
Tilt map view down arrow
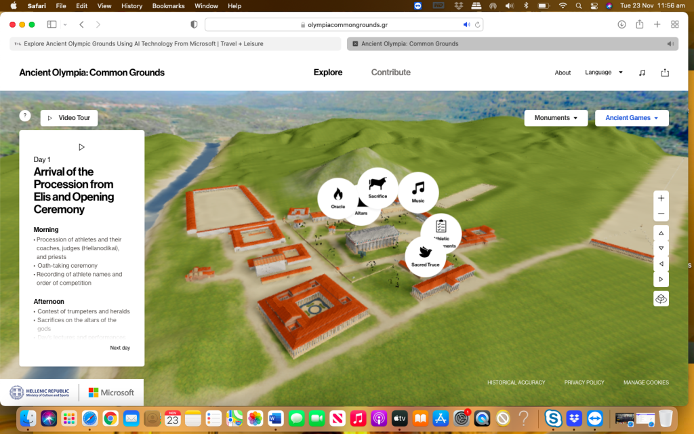661,248
